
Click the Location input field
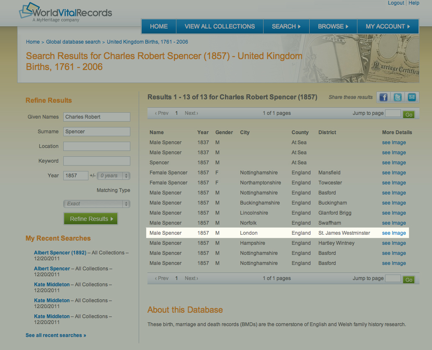[97, 146]
